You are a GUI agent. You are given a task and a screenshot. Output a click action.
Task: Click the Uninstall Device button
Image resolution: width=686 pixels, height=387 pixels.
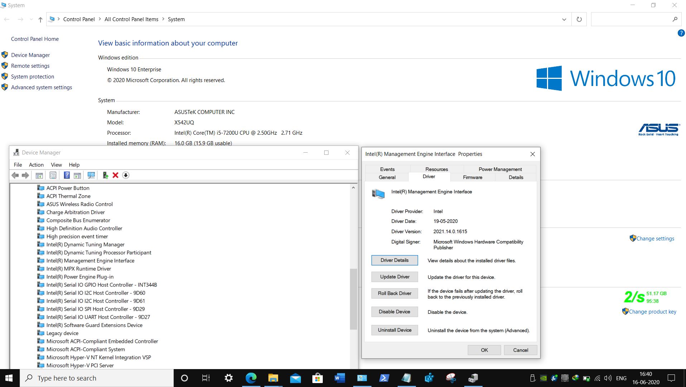tap(394, 330)
